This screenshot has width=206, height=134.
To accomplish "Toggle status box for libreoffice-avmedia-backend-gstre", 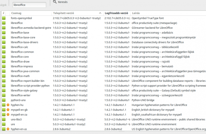I will click(x=4, y=28).
